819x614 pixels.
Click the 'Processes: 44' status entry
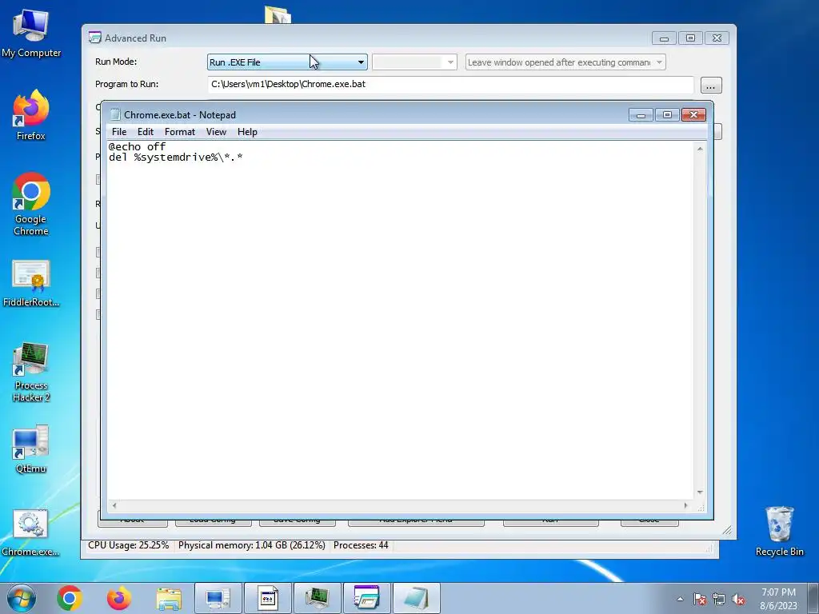click(x=361, y=545)
